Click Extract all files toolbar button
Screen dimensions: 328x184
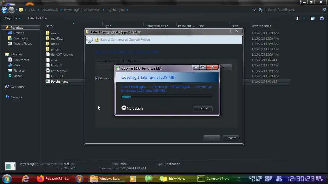pos(38,18)
